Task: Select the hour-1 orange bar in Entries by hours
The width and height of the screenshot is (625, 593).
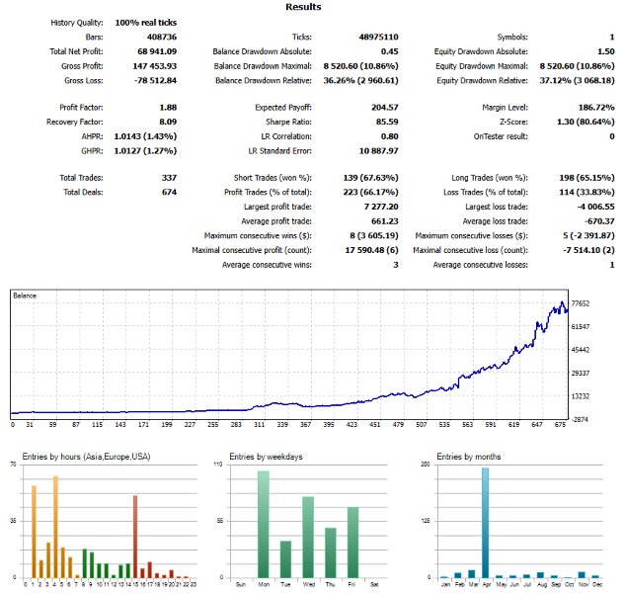Action: 34,532
